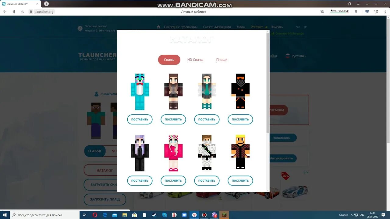Screen dimensions: 390x219
Task: Open the downloads icon in browser toolbar
Action: pos(385,12)
